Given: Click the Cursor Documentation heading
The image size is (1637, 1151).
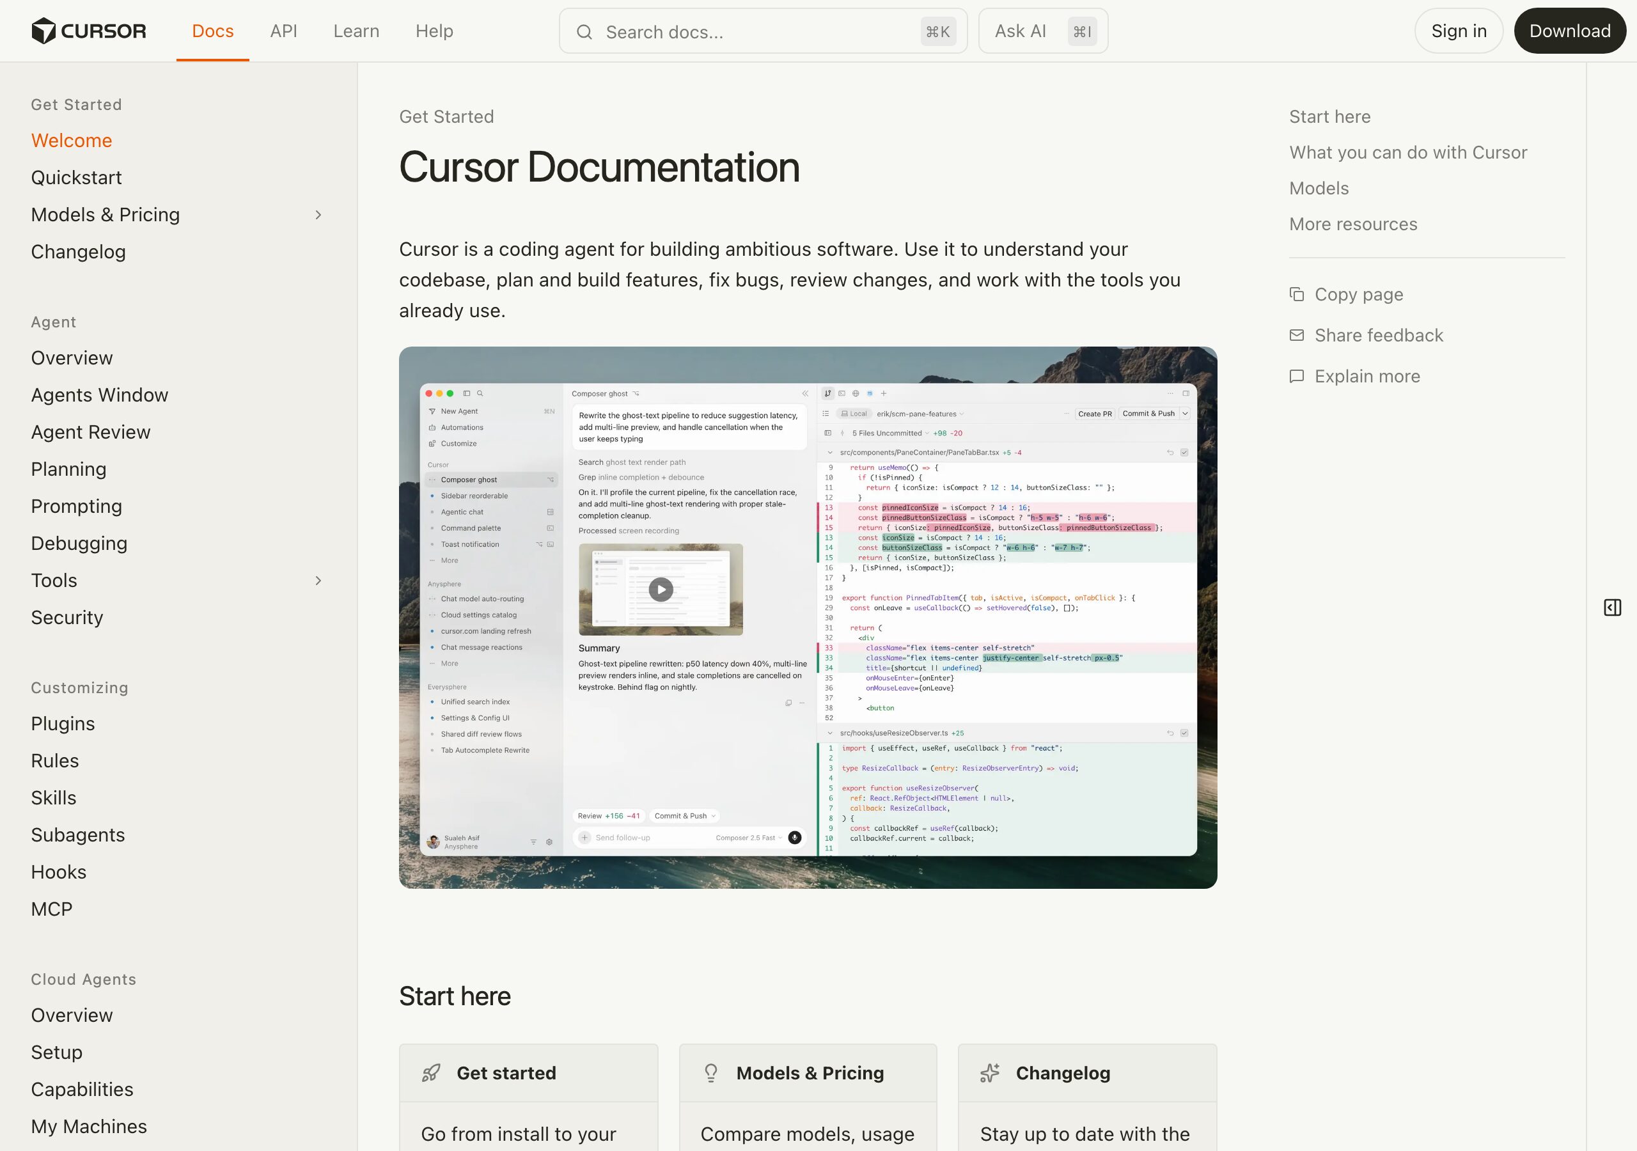Looking at the screenshot, I should 599,168.
